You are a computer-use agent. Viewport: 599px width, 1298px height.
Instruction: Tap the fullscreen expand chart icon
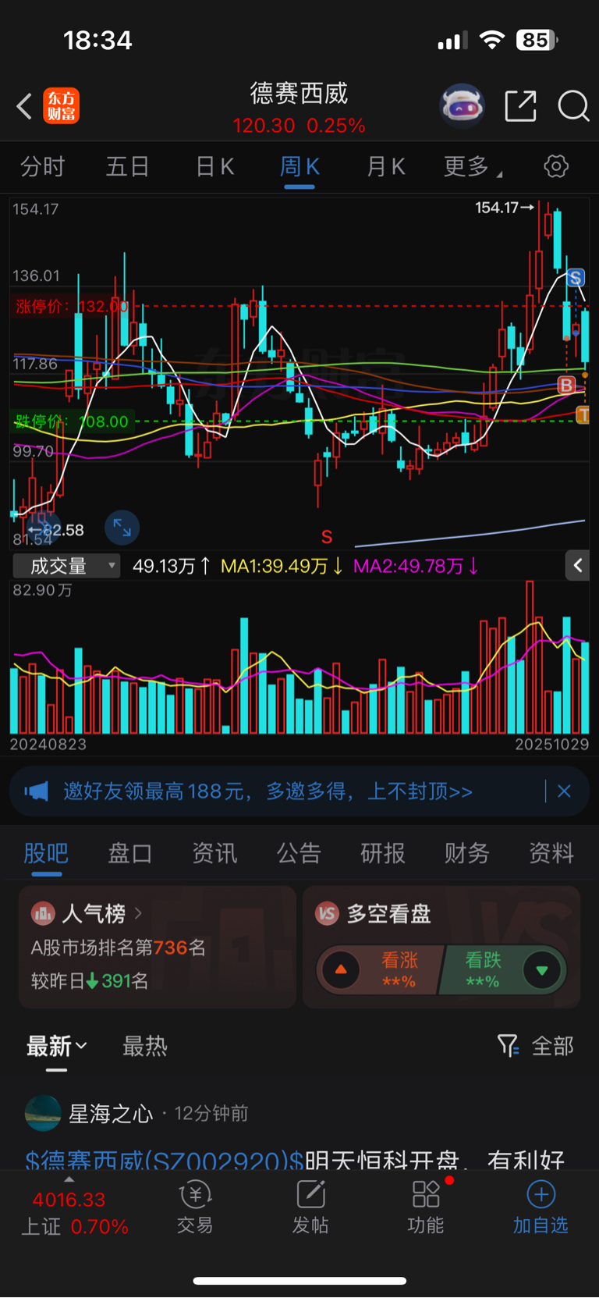tap(122, 528)
